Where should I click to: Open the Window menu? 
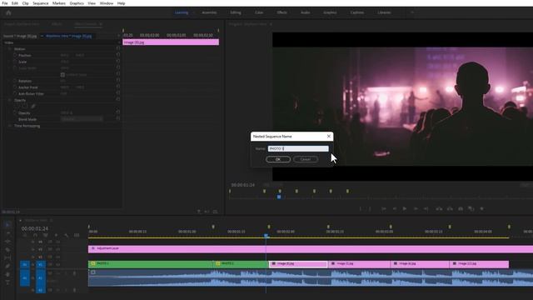[107, 3]
